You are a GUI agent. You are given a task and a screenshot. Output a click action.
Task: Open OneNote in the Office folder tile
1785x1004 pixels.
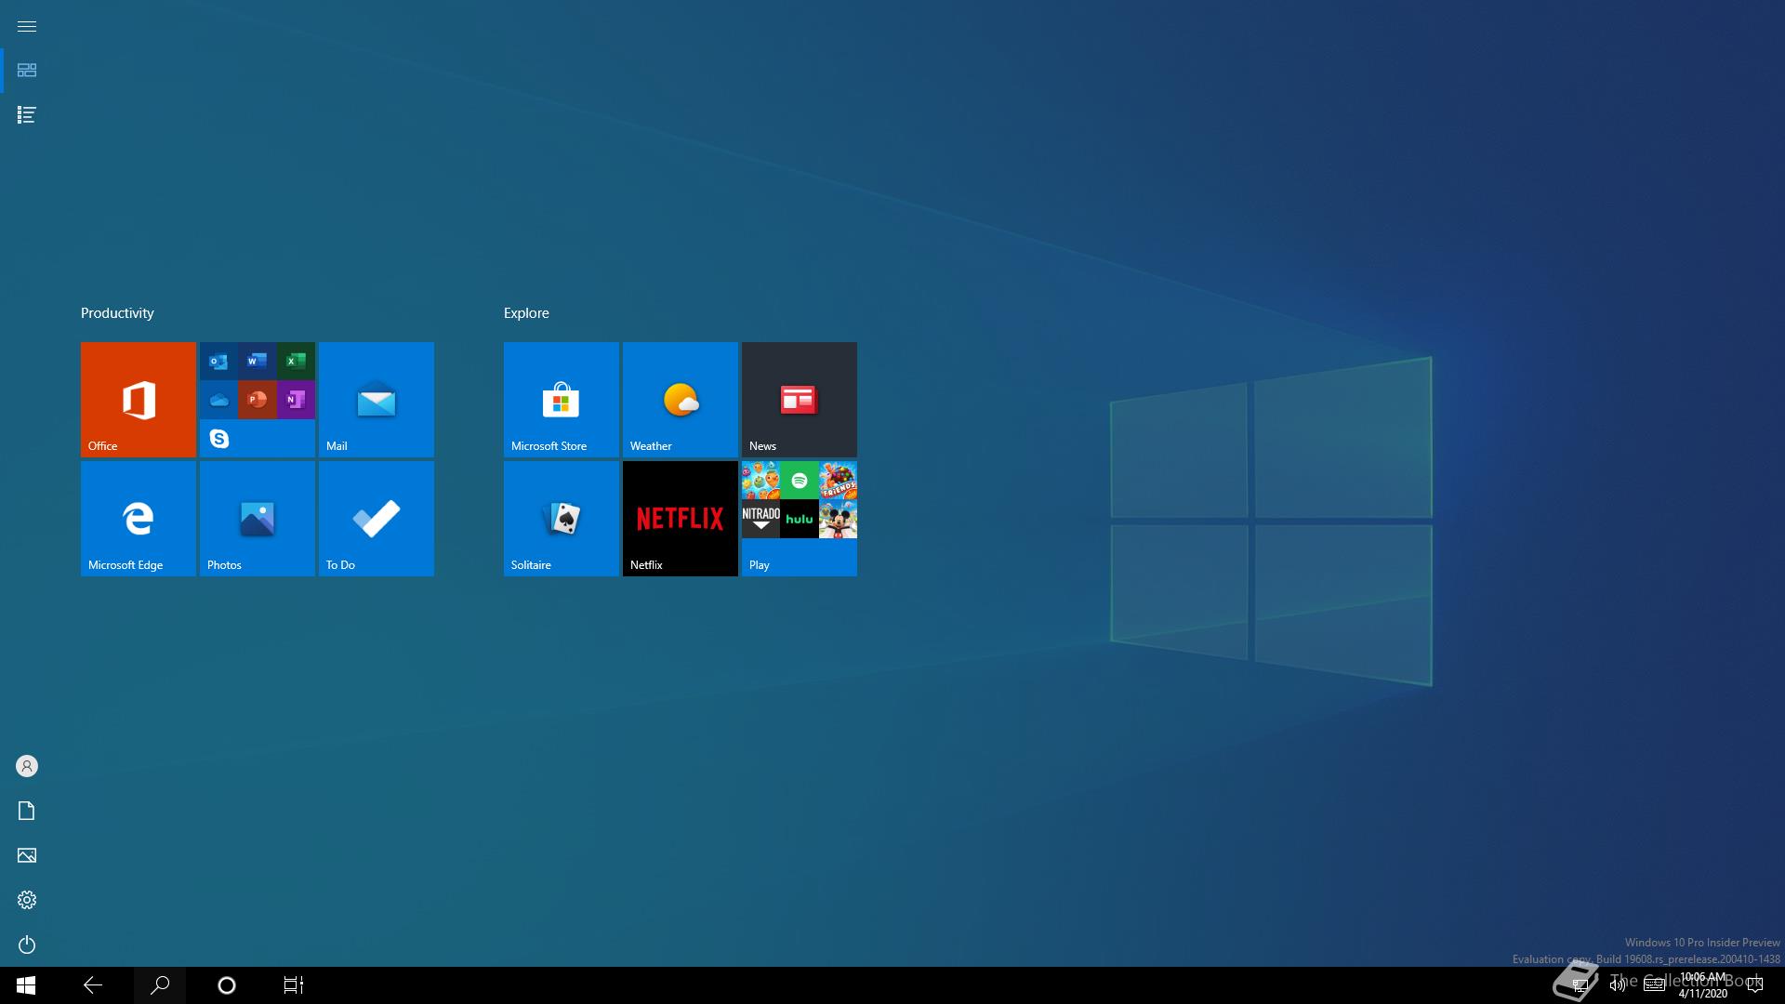tap(296, 400)
